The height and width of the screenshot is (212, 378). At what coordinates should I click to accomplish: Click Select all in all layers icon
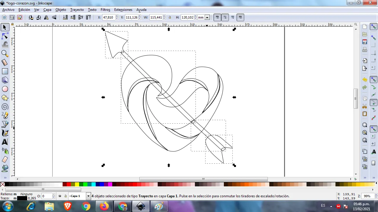click(x=12, y=17)
